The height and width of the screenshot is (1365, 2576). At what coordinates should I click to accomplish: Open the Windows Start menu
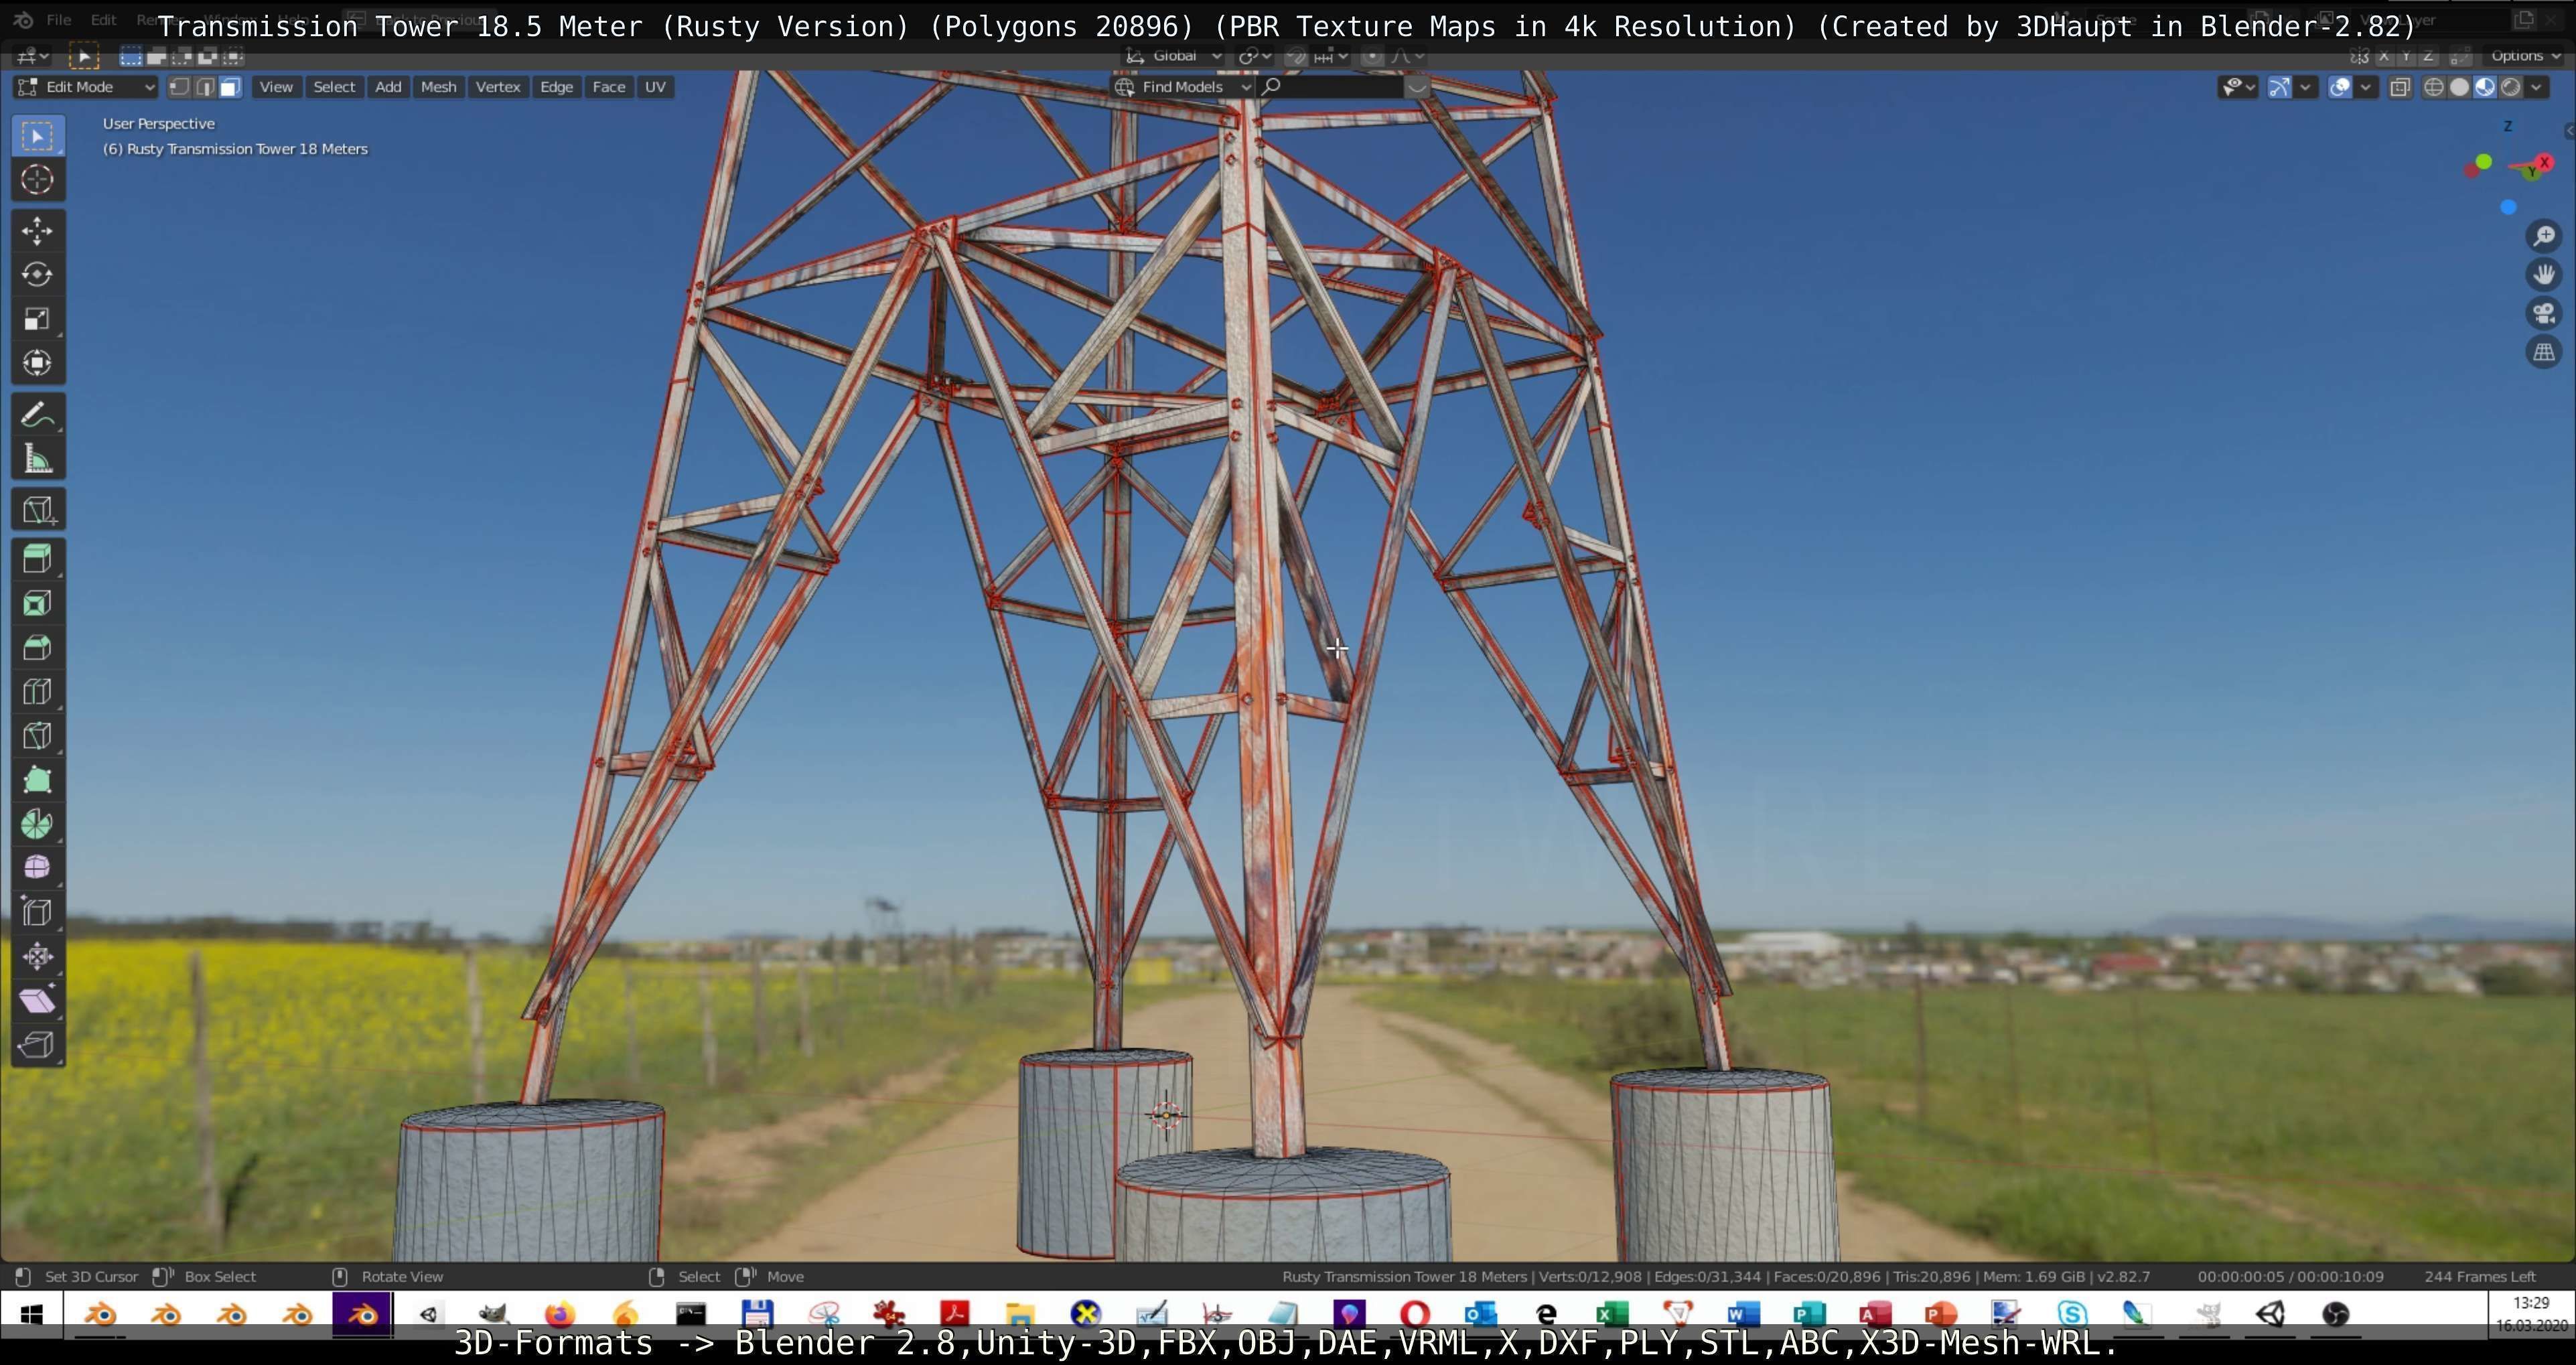tap(32, 1314)
